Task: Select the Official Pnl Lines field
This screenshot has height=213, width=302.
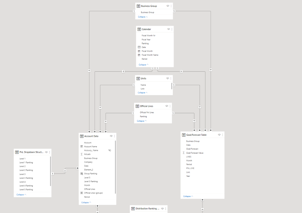Action: point(147,112)
